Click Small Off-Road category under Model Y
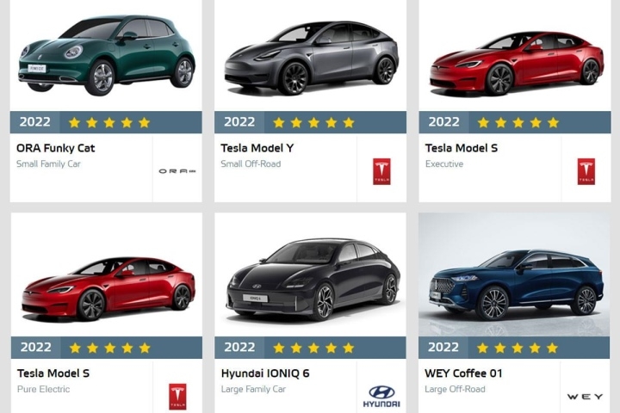Screen dimensions: 620x413 pos(251,164)
